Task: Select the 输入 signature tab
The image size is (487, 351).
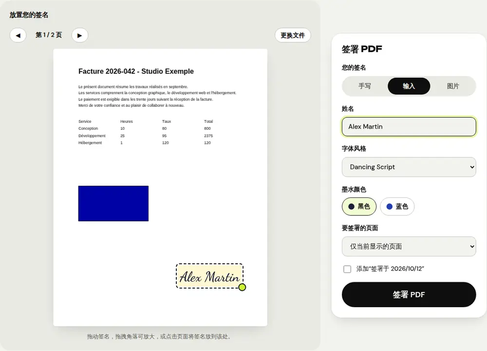Action: click(409, 86)
